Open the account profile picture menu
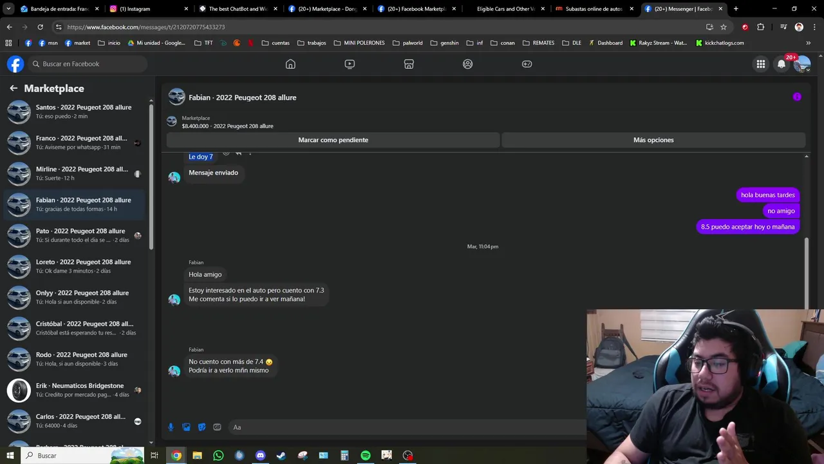This screenshot has height=464, width=824. (x=802, y=64)
